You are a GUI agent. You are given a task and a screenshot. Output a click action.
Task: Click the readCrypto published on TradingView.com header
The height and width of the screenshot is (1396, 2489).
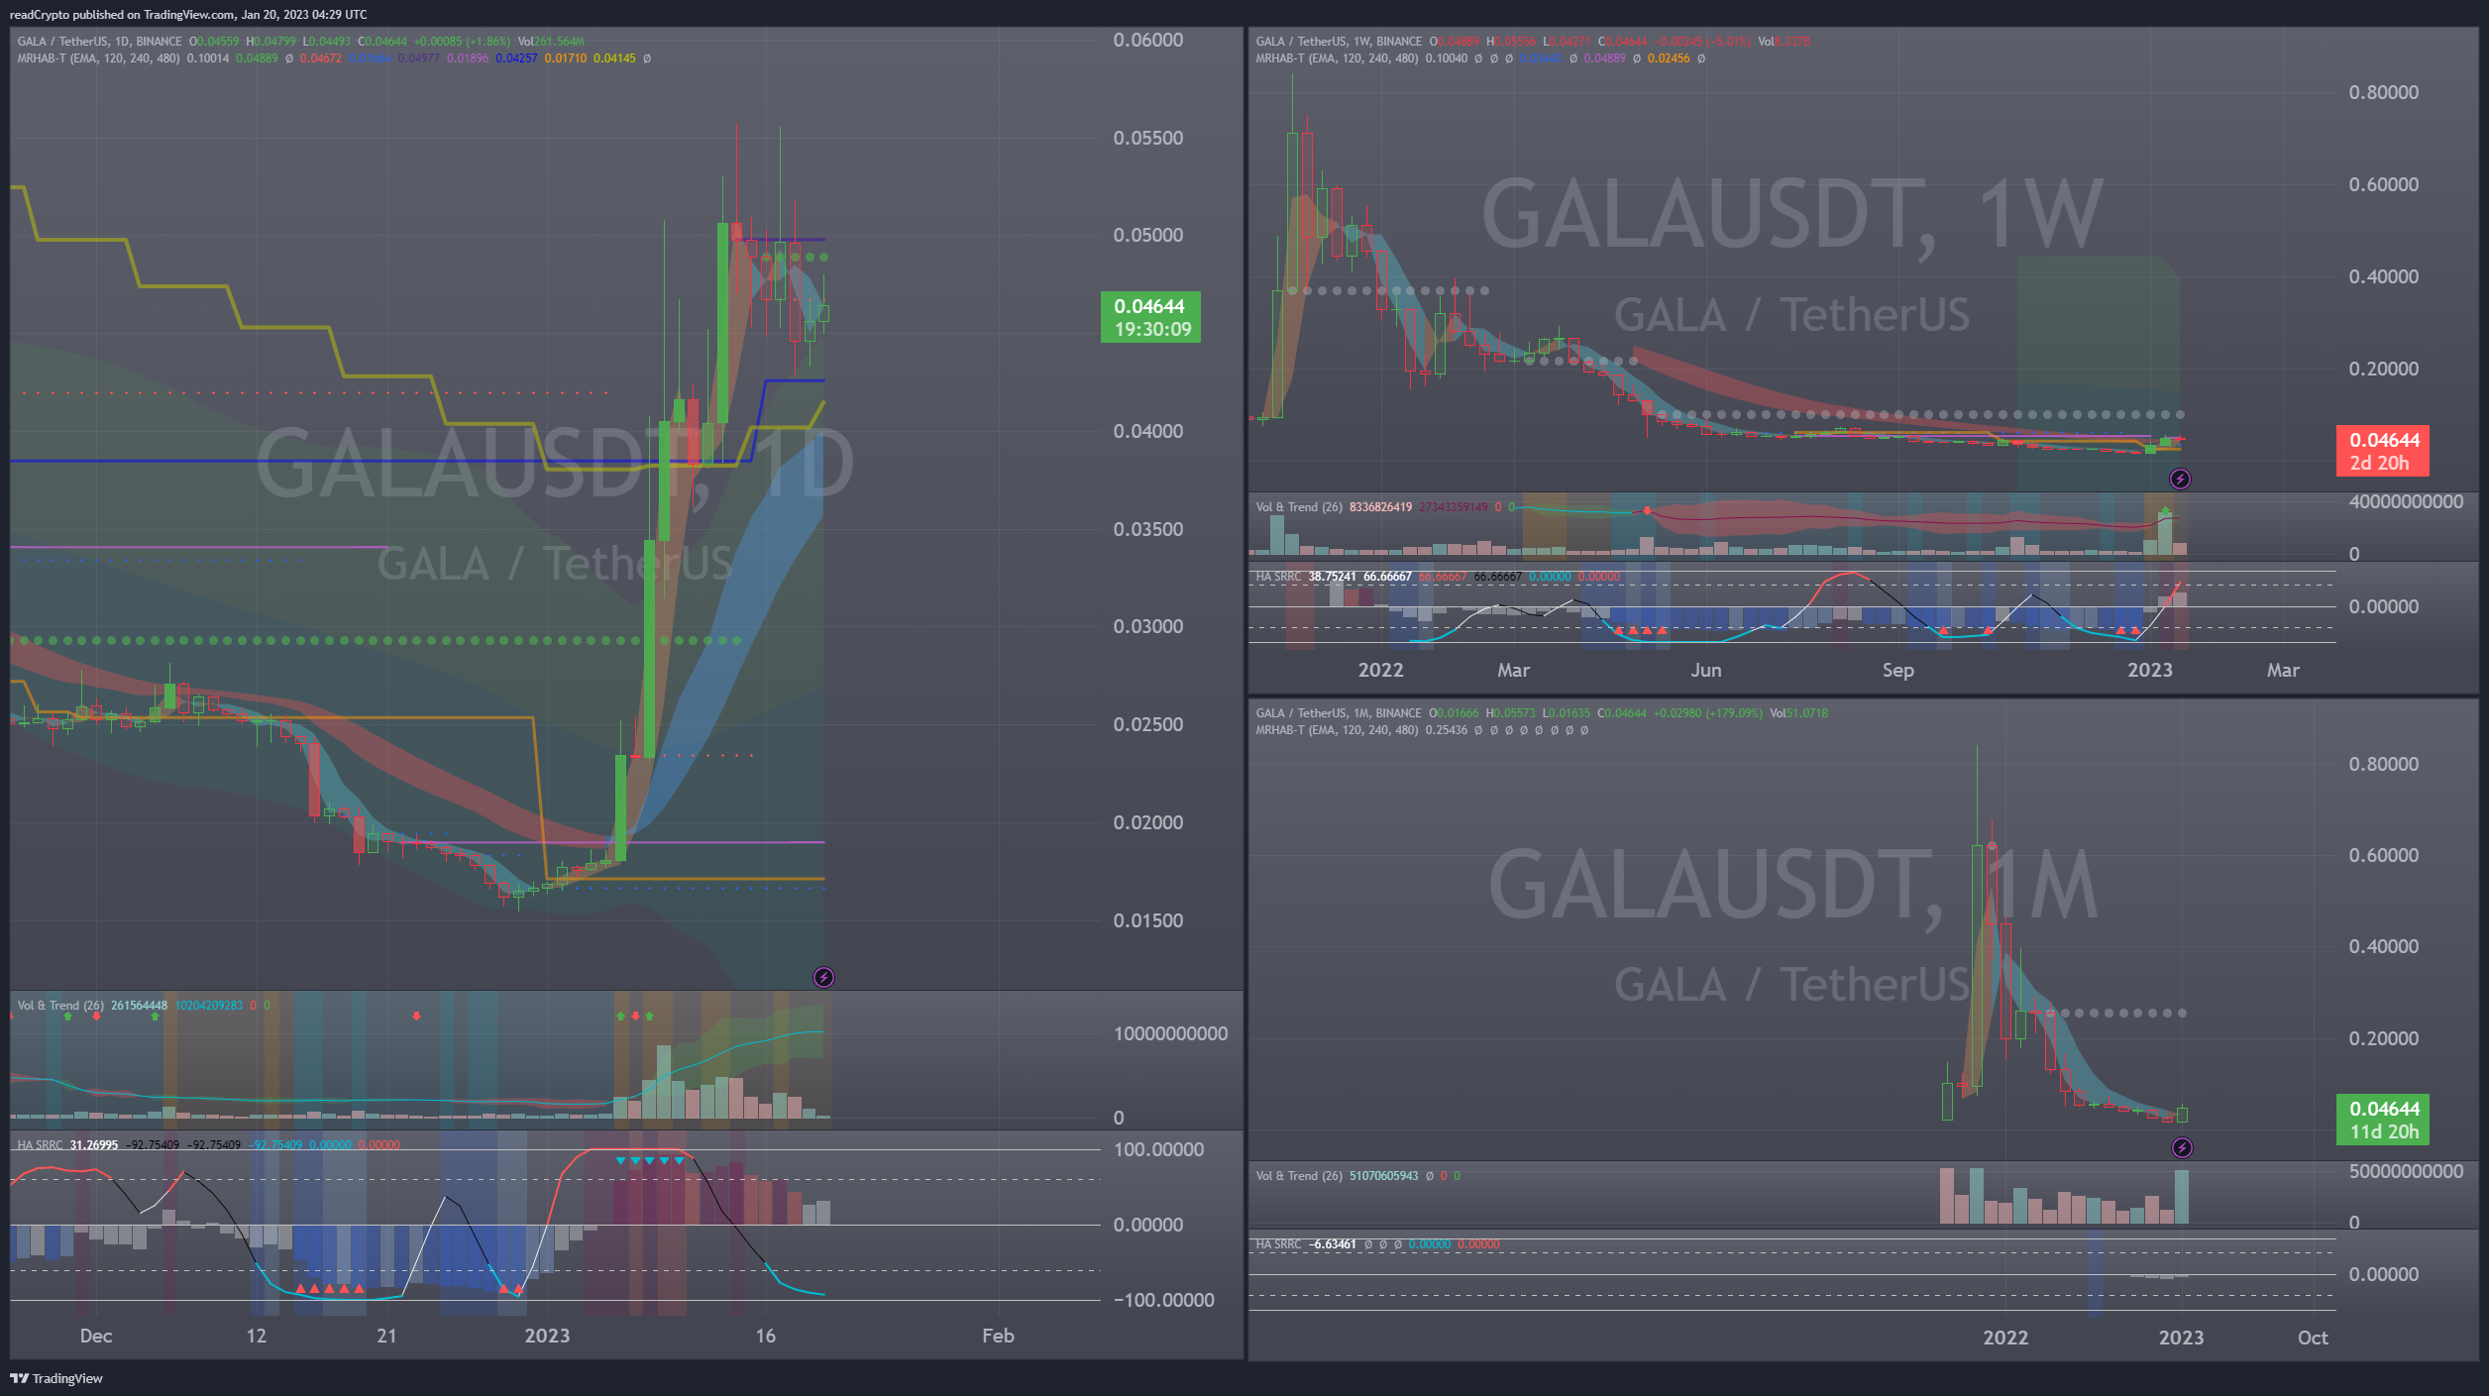[x=188, y=15]
